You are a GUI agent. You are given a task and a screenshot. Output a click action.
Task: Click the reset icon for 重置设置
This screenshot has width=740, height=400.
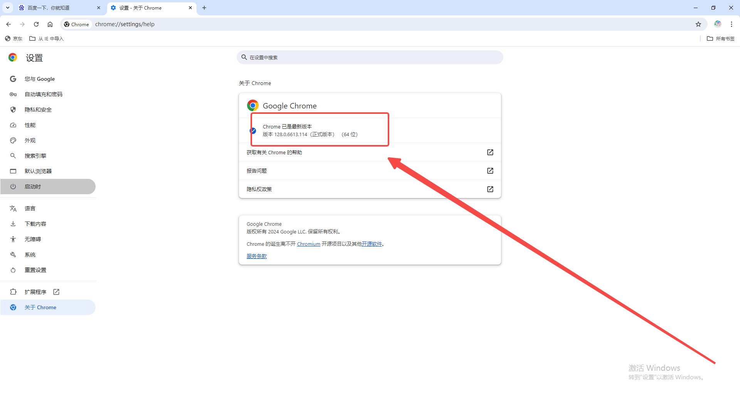click(13, 270)
